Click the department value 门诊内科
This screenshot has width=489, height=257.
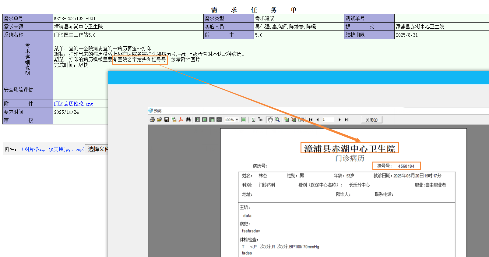coord(267,185)
